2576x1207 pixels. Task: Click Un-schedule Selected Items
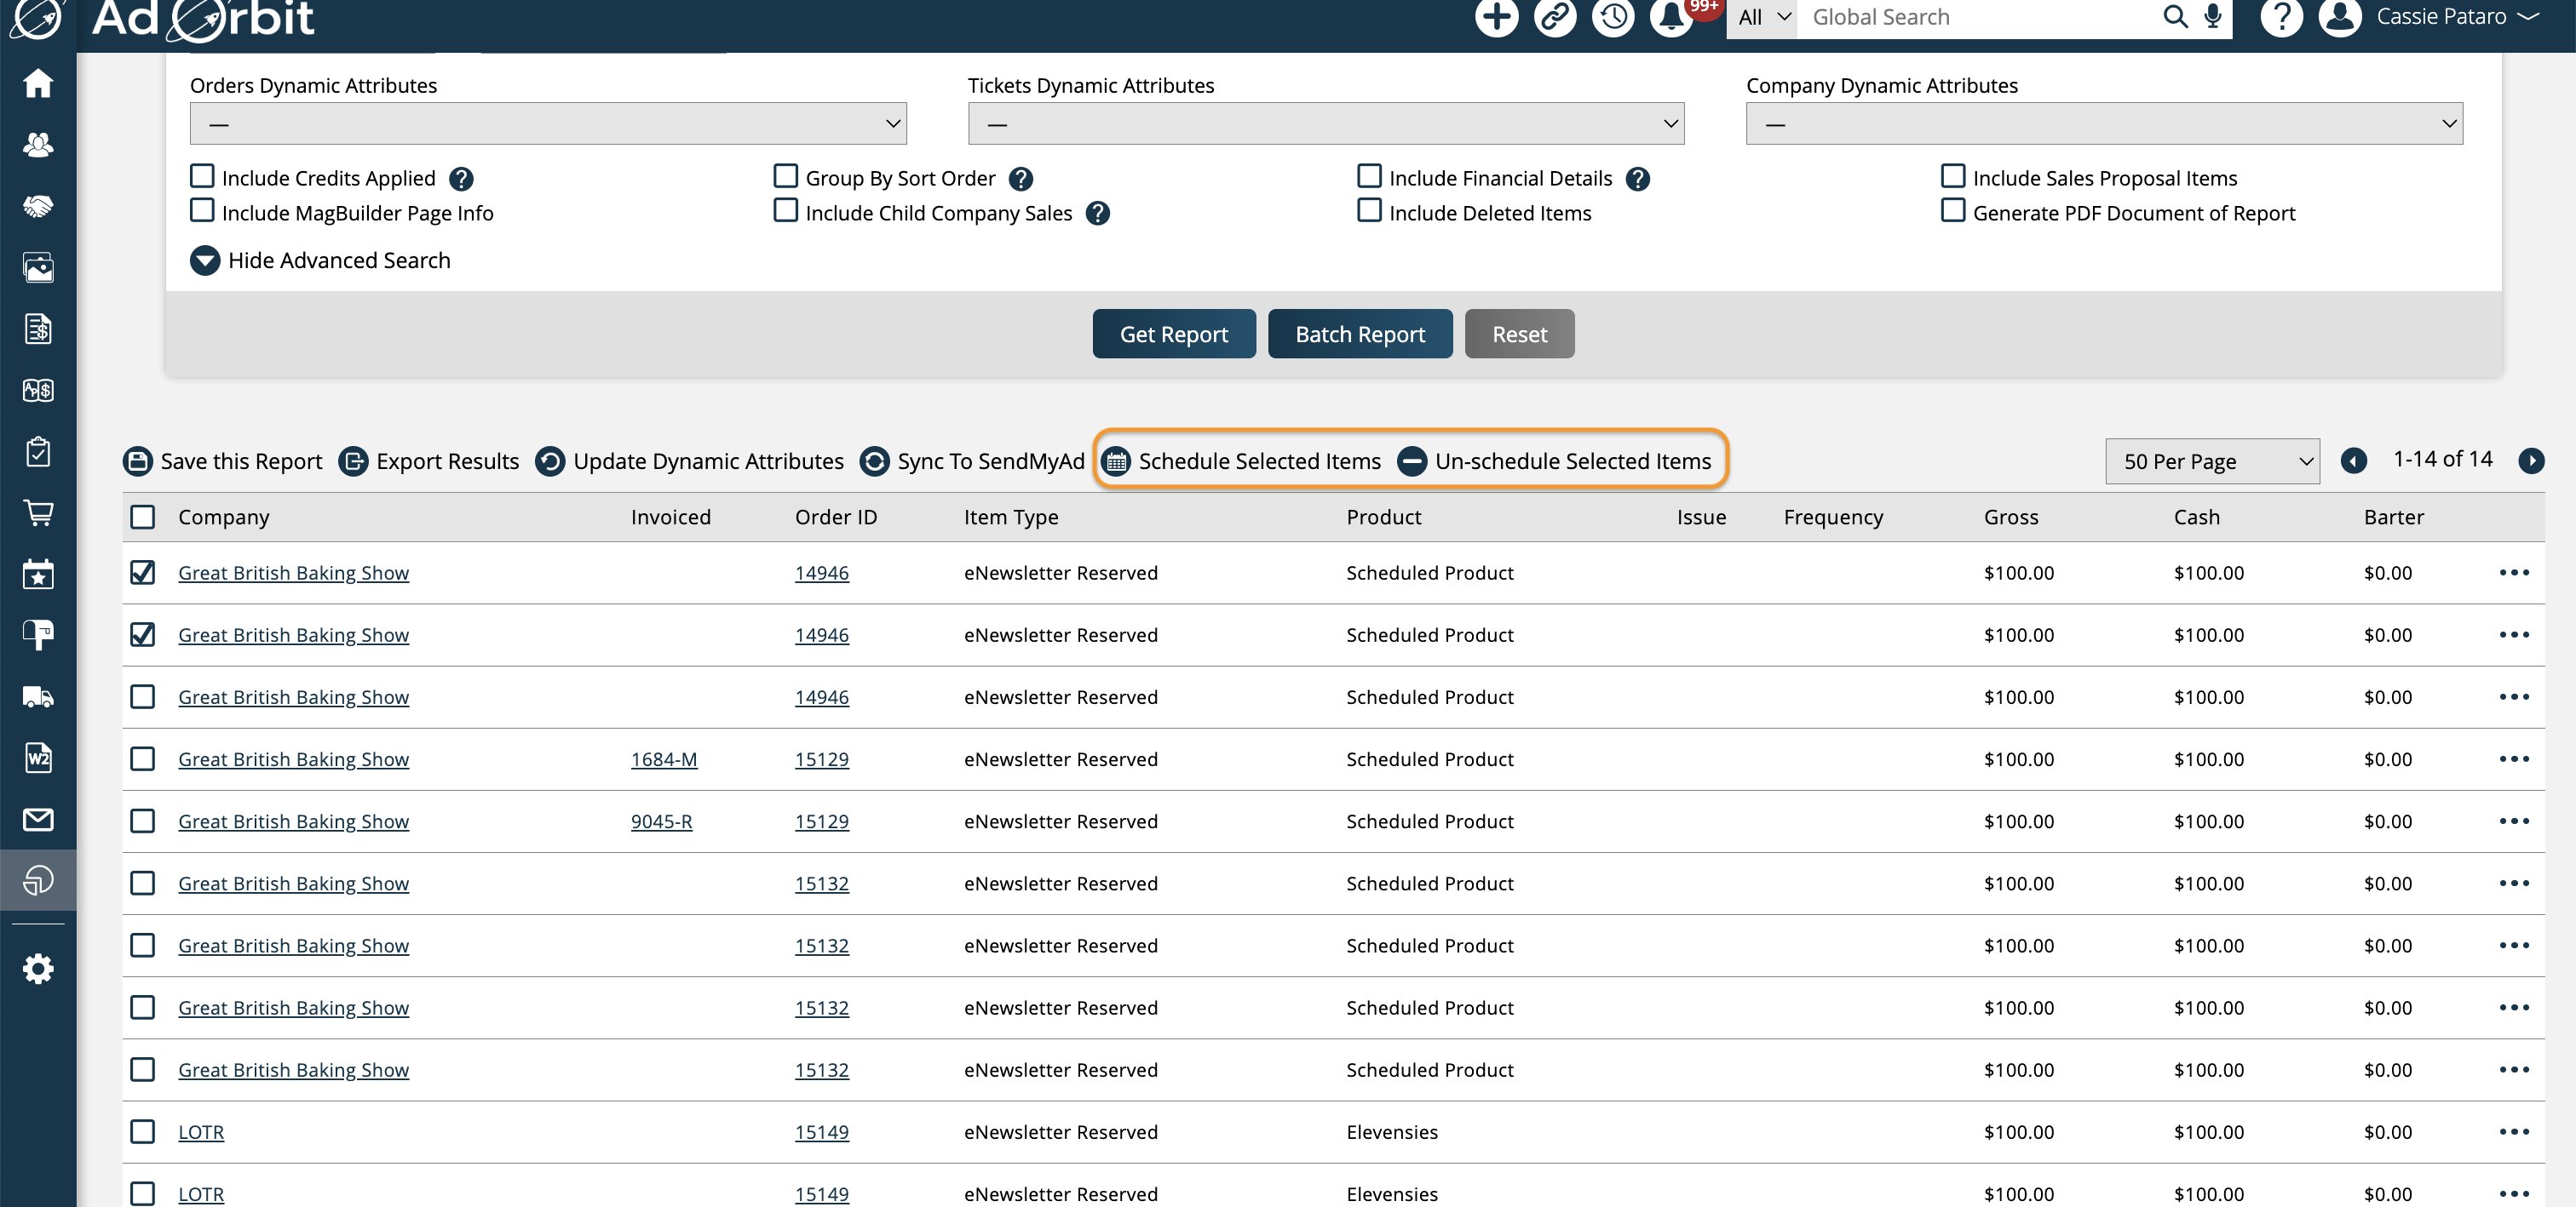[1554, 461]
